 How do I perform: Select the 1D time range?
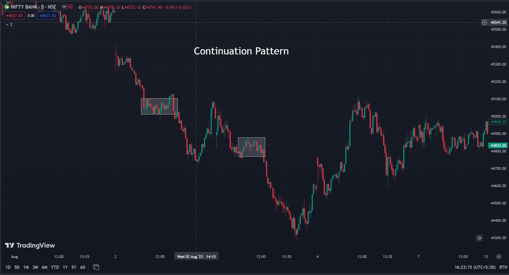coord(8,267)
